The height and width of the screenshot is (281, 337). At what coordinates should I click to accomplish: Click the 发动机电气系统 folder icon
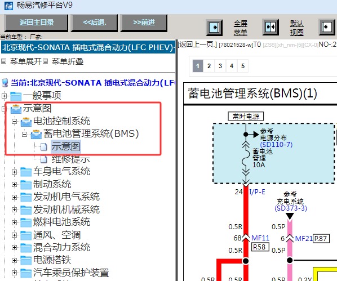point(26,197)
